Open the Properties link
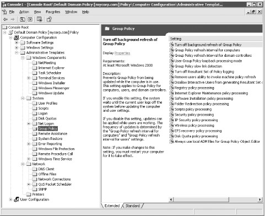 (122, 53)
